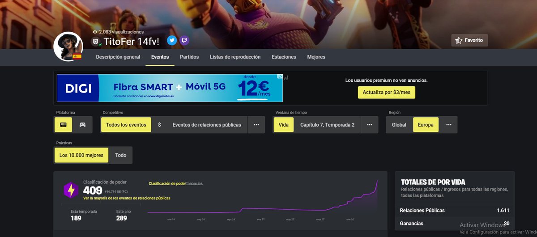Click the TitoFer 14fv! player name
537x237 pixels.
tap(132, 42)
